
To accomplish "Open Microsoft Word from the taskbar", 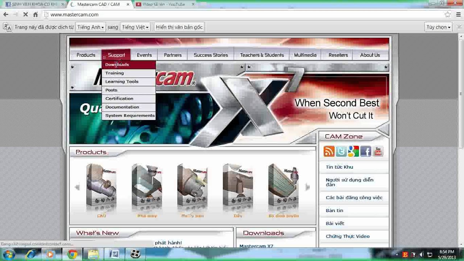I will pyautogui.click(x=114, y=254).
